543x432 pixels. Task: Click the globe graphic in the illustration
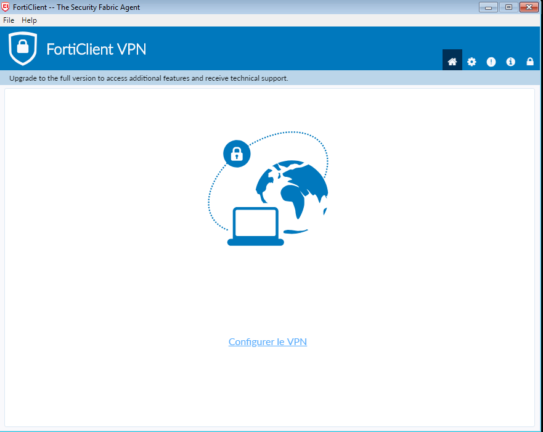click(x=292, y=197)
